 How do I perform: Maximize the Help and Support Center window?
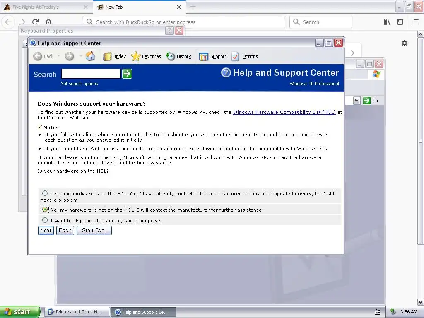point(329,43)
